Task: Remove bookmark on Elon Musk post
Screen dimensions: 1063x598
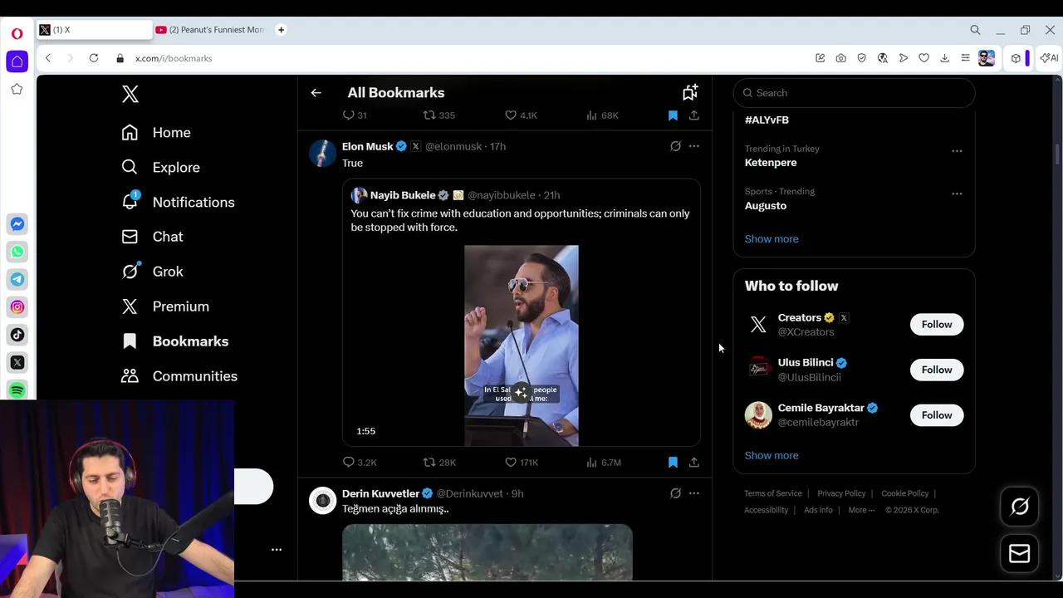Action: pos(673,462)
